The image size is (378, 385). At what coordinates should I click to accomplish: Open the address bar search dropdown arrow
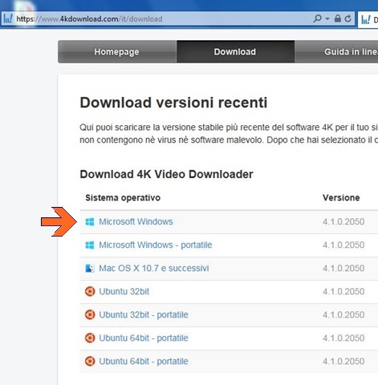click(327, 18)
